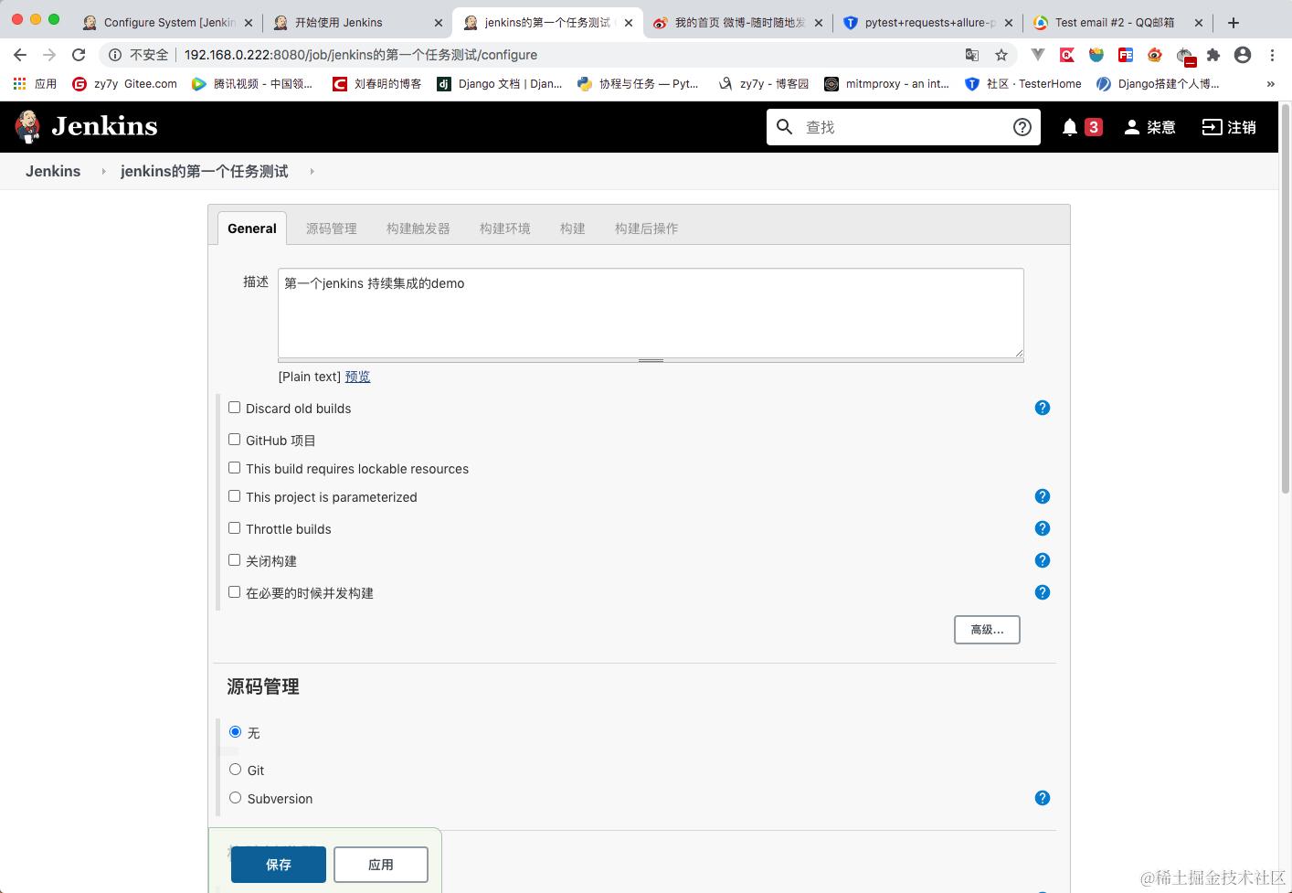Switch to 构建 tab
The width and height of the screenshot is (1292, 893).
573,229
